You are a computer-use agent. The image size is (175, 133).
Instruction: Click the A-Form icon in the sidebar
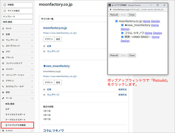click(3, 131)
